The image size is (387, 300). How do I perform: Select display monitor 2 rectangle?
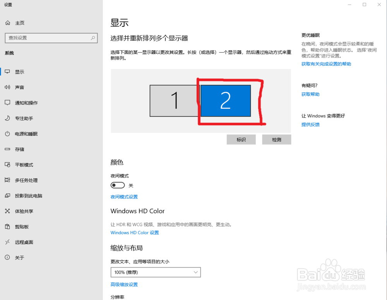click(x=226, y=101)
